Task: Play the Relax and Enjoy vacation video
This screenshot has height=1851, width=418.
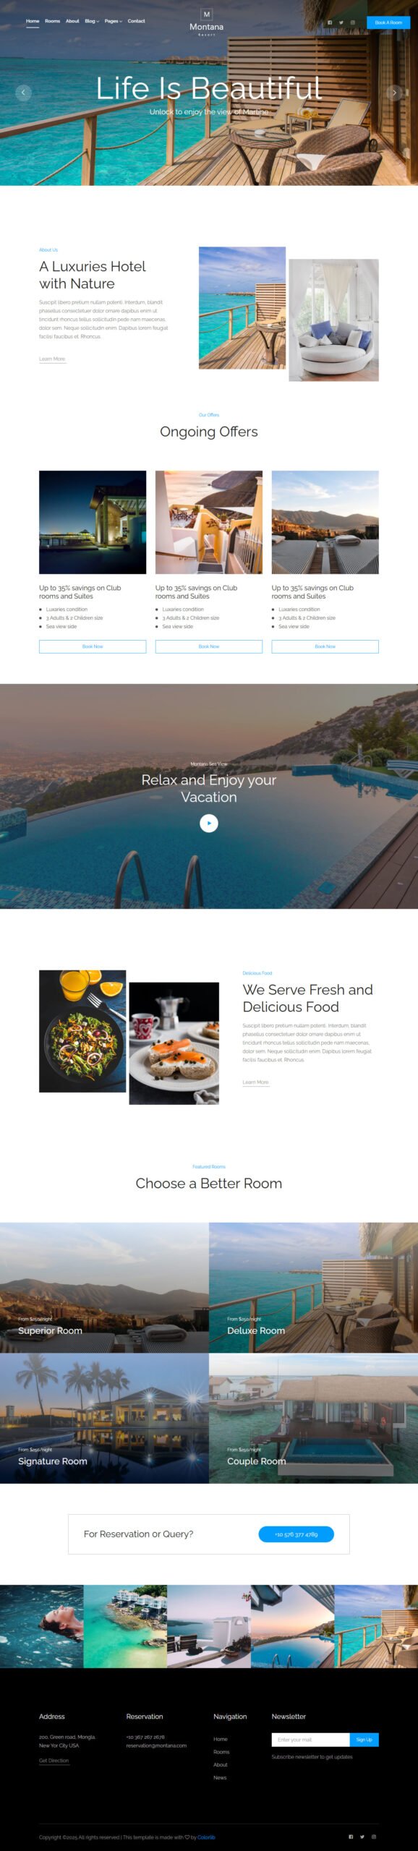Action: coord(209,823)
